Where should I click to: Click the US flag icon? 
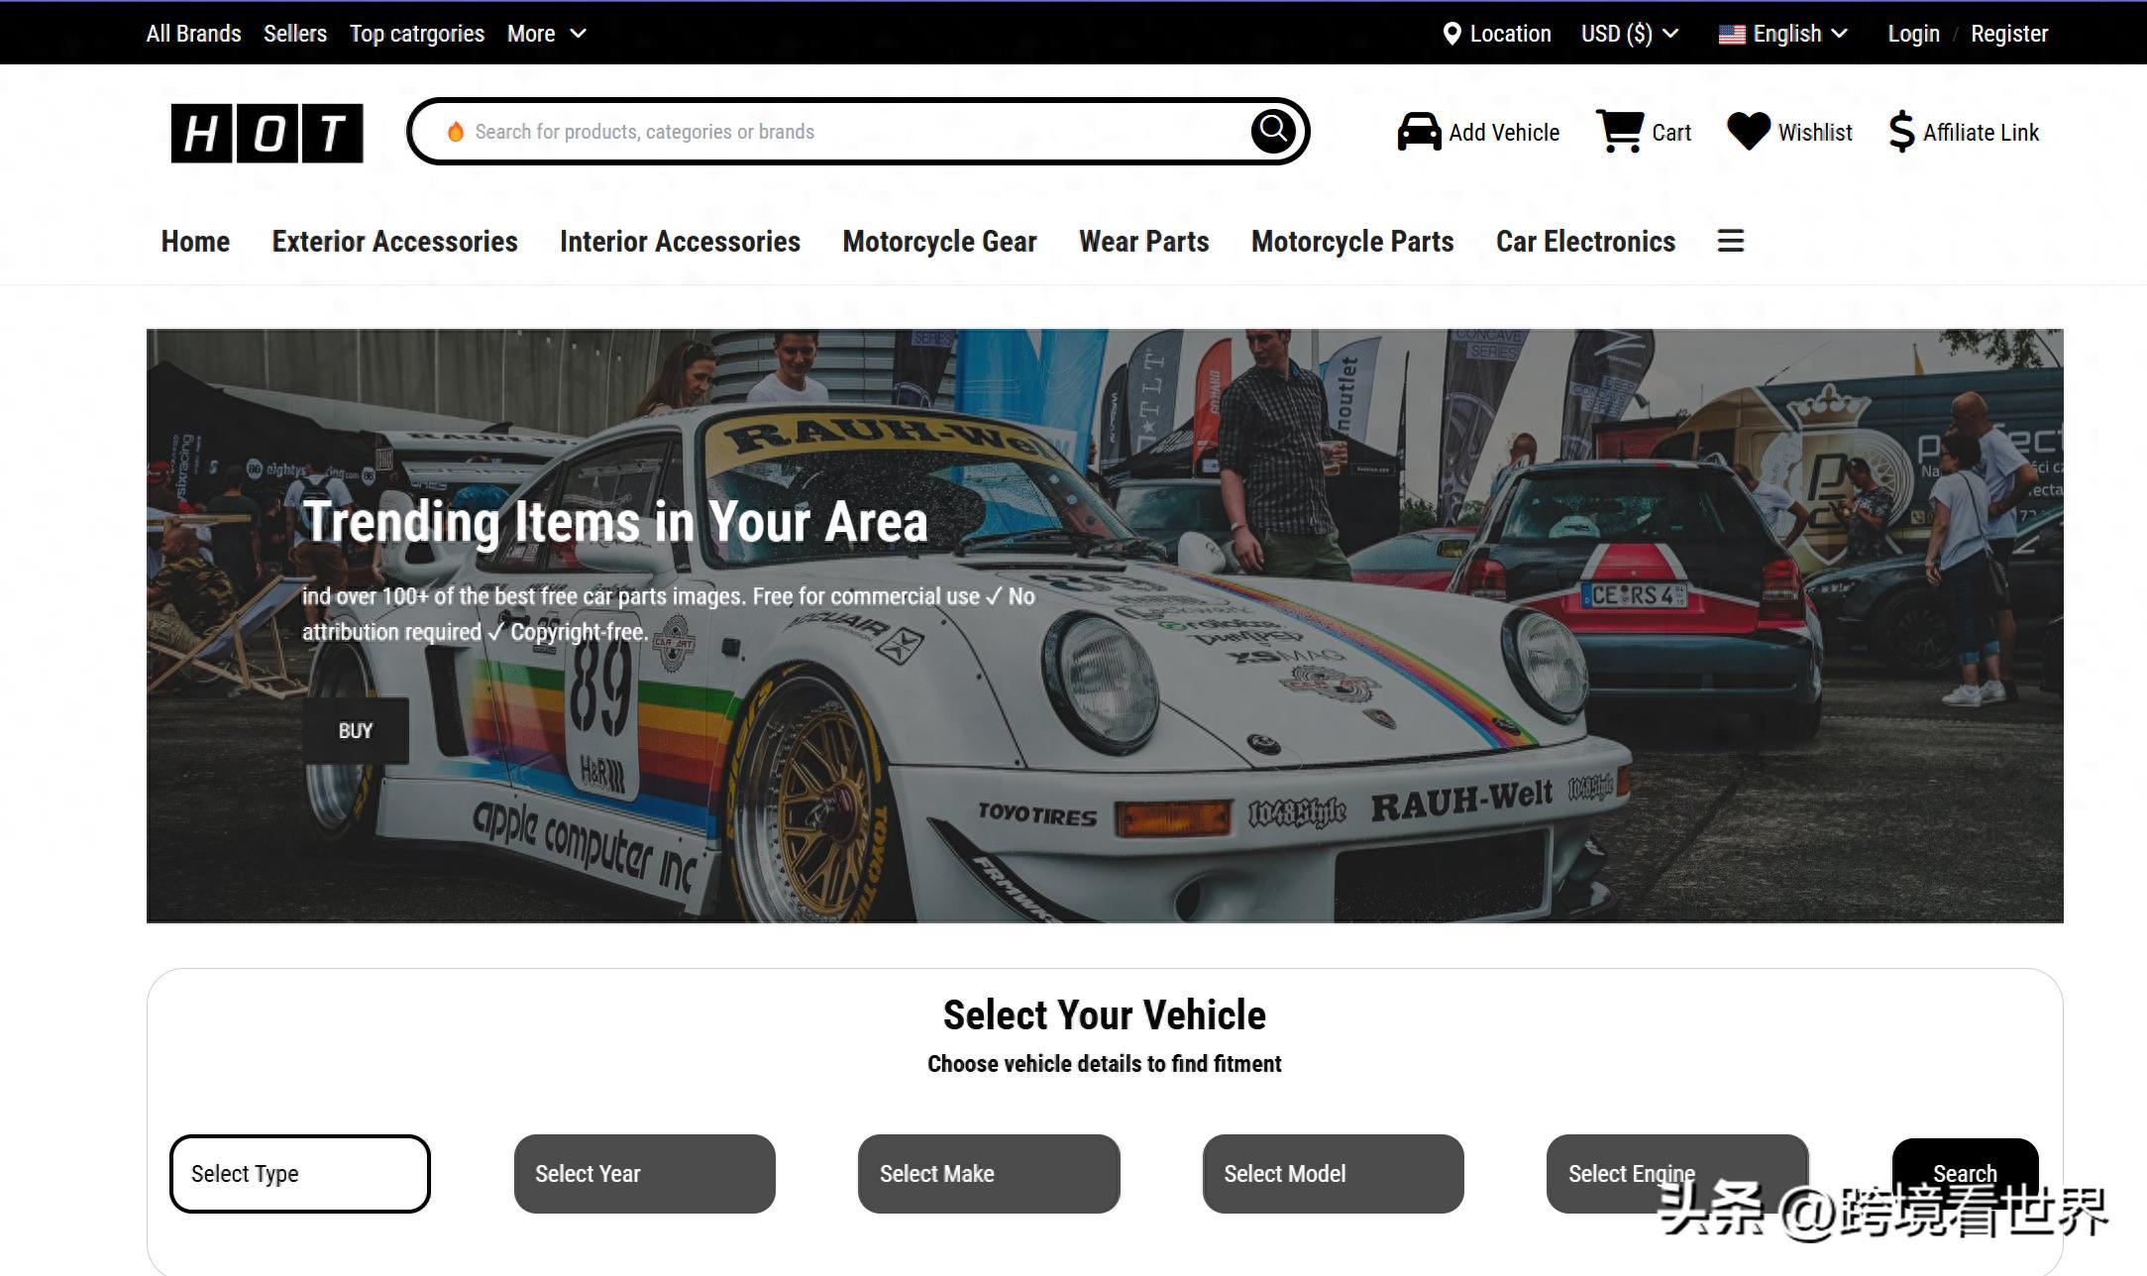click(1731, 35)
